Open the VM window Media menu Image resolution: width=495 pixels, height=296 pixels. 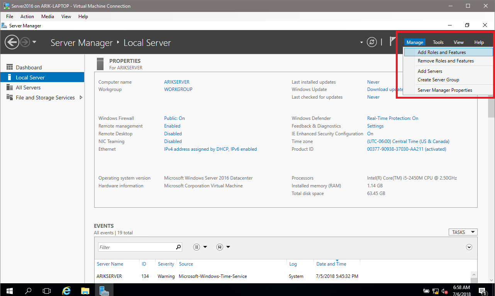click(x=47, y=17)
